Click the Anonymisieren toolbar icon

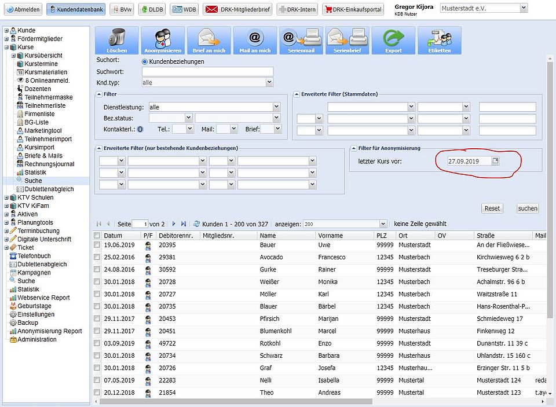point(163,38)
